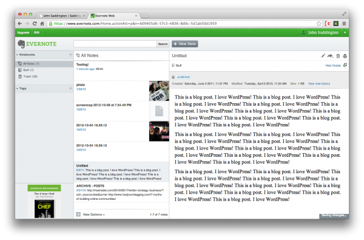
Task: Click the tag icon beside 'published'
Action: 173,77
